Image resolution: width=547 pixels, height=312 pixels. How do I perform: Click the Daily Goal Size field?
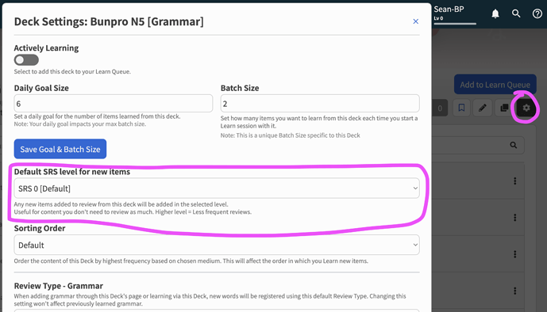pyautogui.click(x=113, y=103)
